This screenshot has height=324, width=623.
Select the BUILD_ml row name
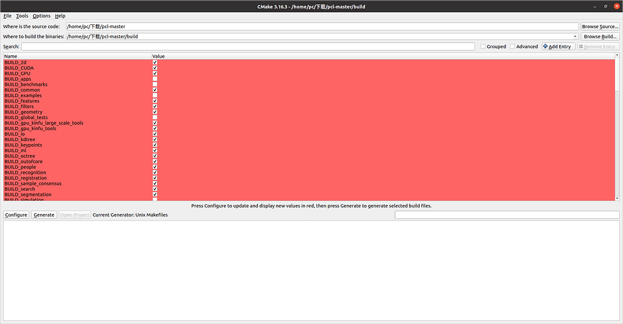(15, 151)
